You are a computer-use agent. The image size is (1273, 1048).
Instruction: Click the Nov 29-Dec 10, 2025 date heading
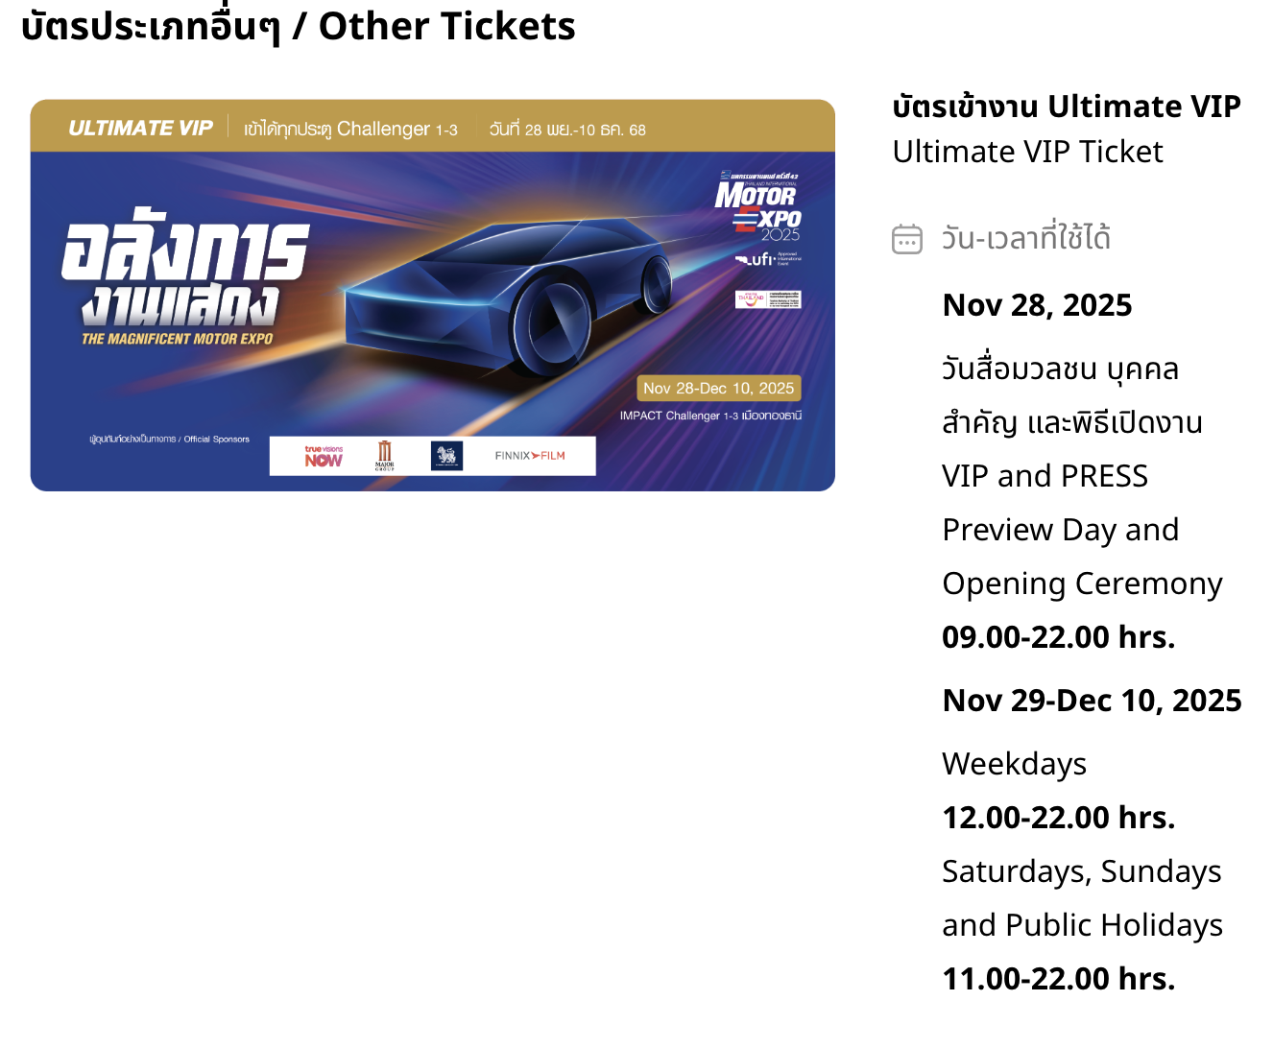(1092, 701)
